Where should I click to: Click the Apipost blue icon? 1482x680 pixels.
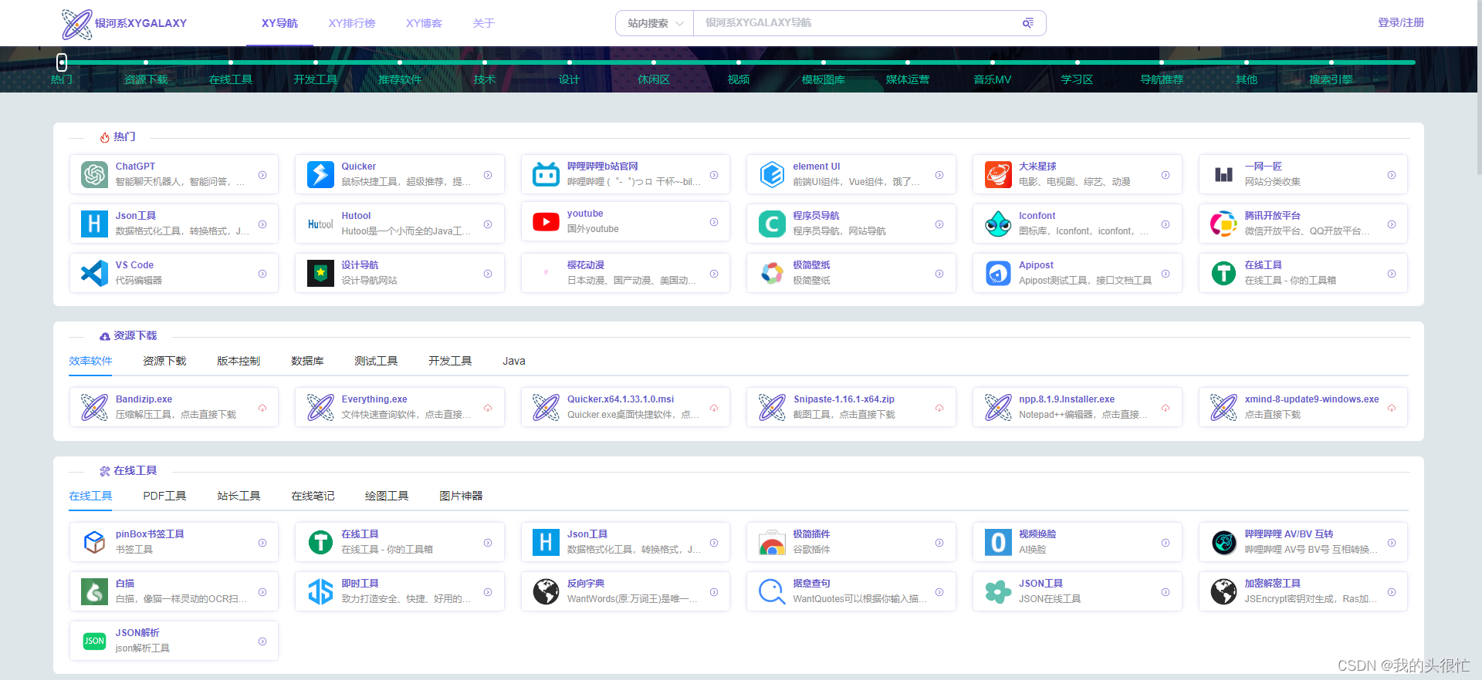click(998, 273)
